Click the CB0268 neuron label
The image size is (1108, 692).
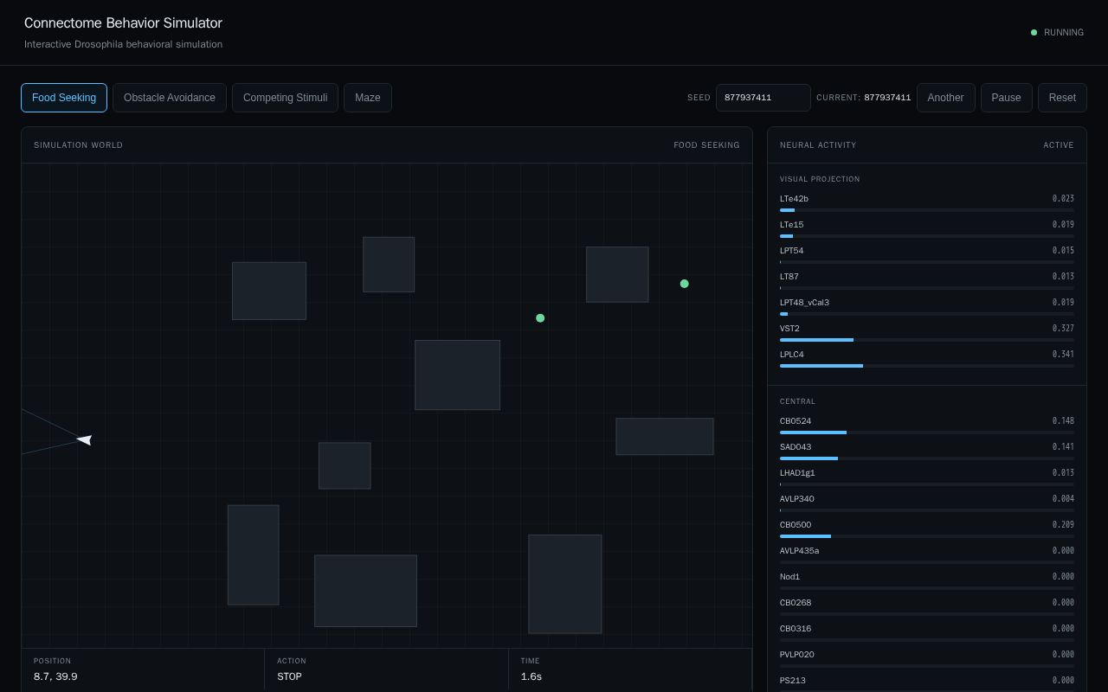point(796,603)
